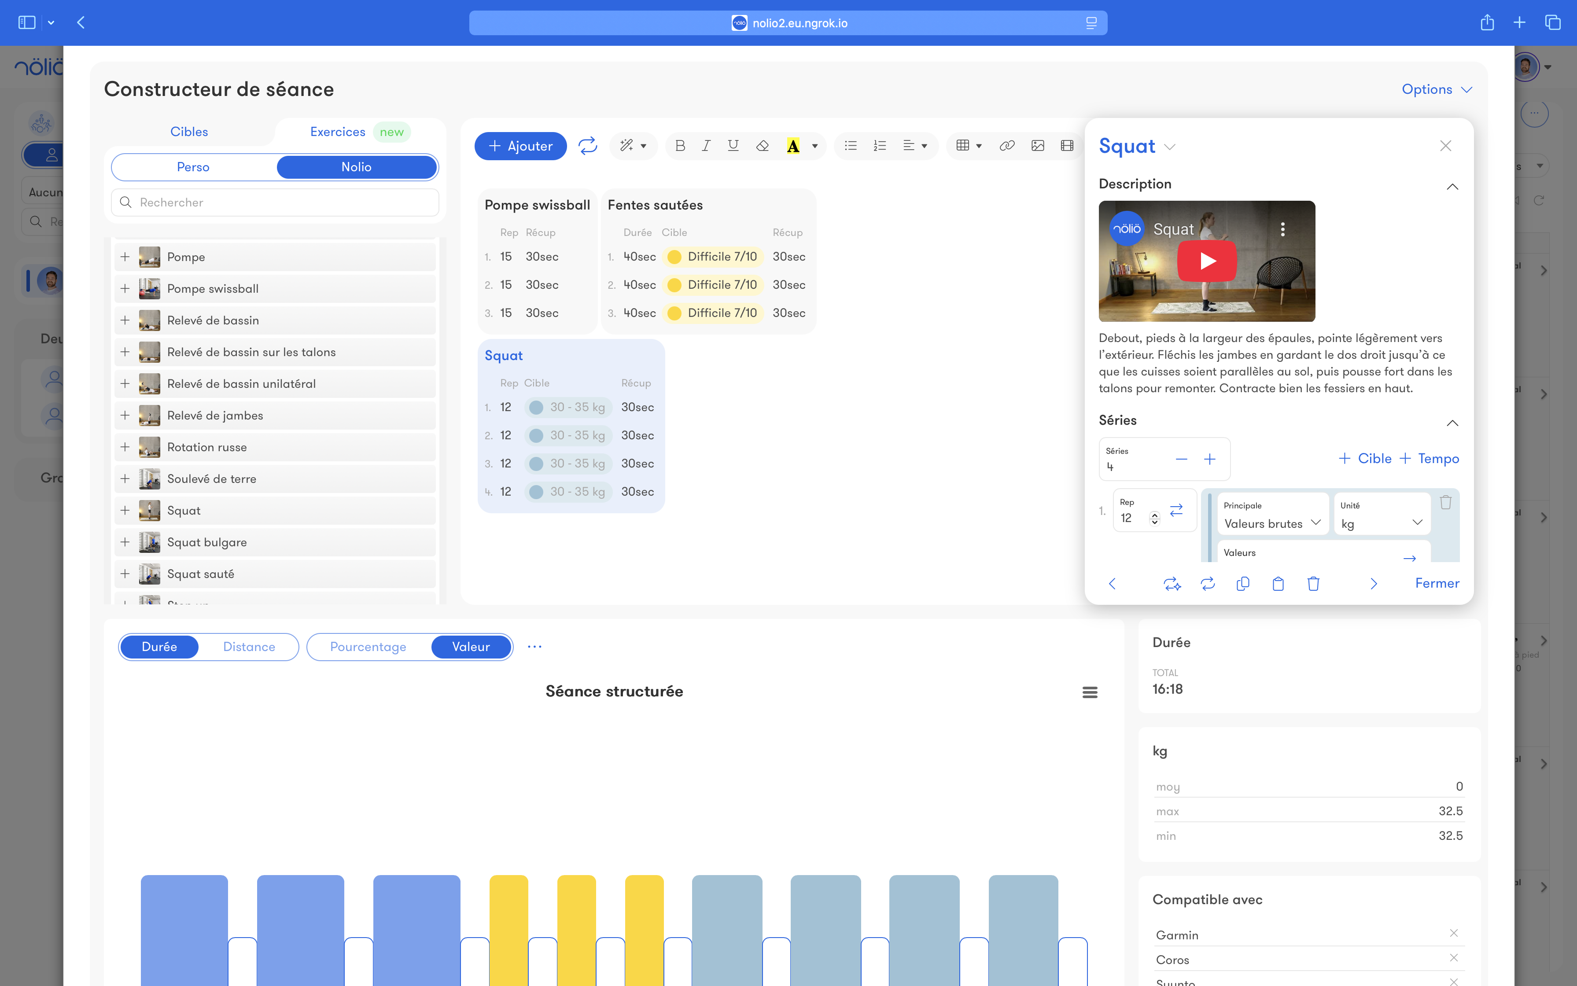Click the Ajouter button
1577x986 pixels.
(520, 145)
